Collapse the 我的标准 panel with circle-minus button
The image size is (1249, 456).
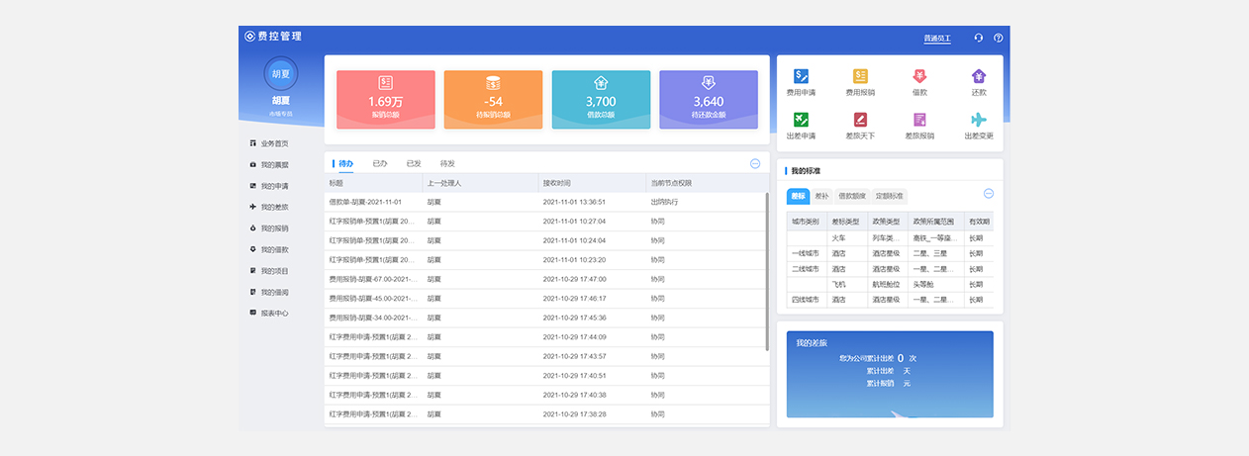coord(988,194)
